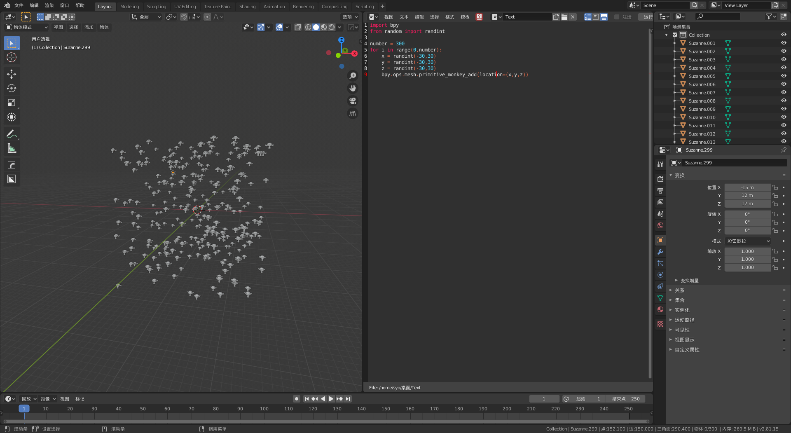The height and width of the screenshot is (433, 791).
Task: Open the XYZ 欧拉 rotation mode dropdown
Action: tap(748, 241)
